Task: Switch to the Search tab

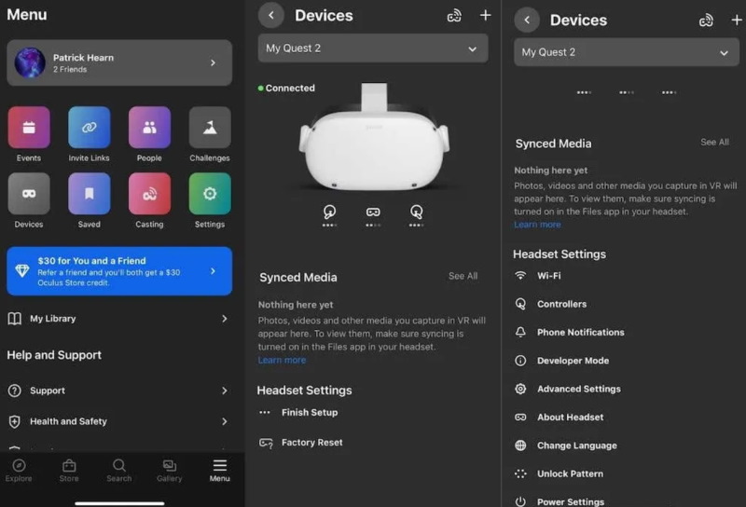Action: (x=119, y=471)
